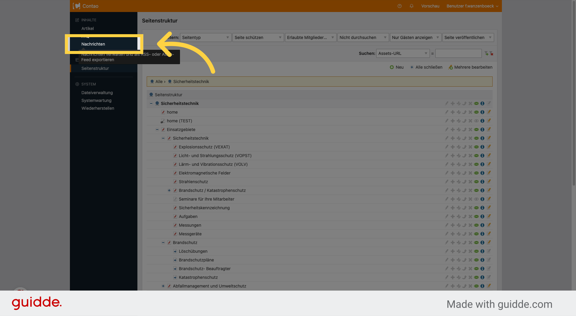Move the Licht- und Strahlungsschutz page
The width and height of the screenshot is (576, 316).
coord(464,156)
